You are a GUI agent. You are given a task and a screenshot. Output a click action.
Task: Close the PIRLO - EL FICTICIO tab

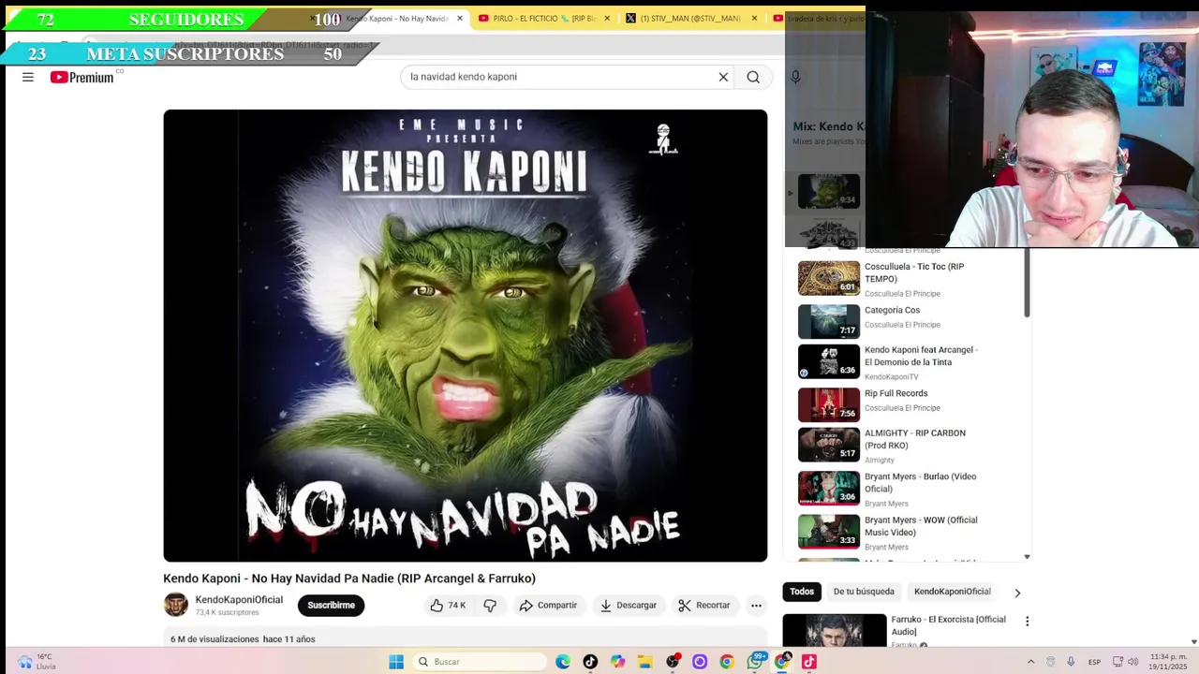[607, 18]
